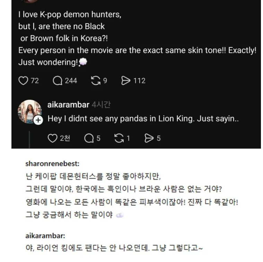Share the original post via send icon
Image resolution: width=263 pixels, height=262 pixels.
tap(125, 81)
